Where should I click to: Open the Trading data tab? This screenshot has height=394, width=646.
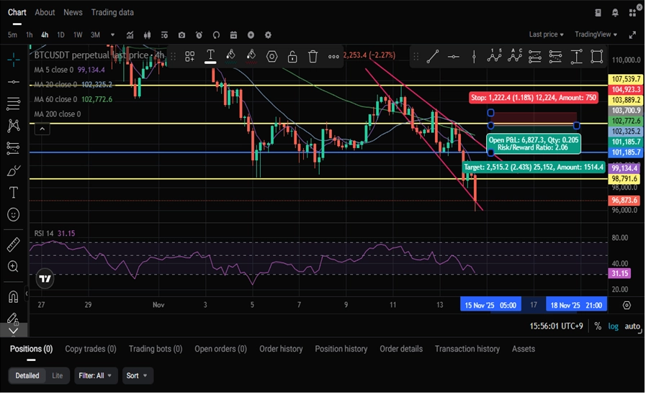[x=112, y=12]
